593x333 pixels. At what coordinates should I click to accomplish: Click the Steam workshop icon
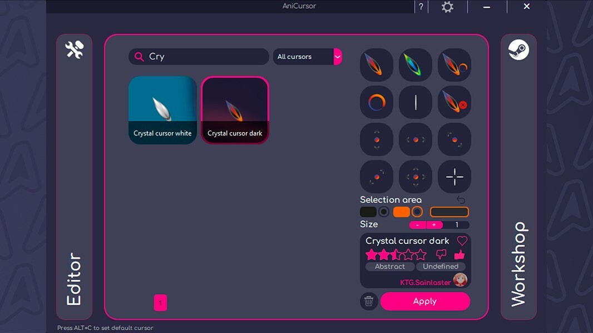(x=518, y=50)
